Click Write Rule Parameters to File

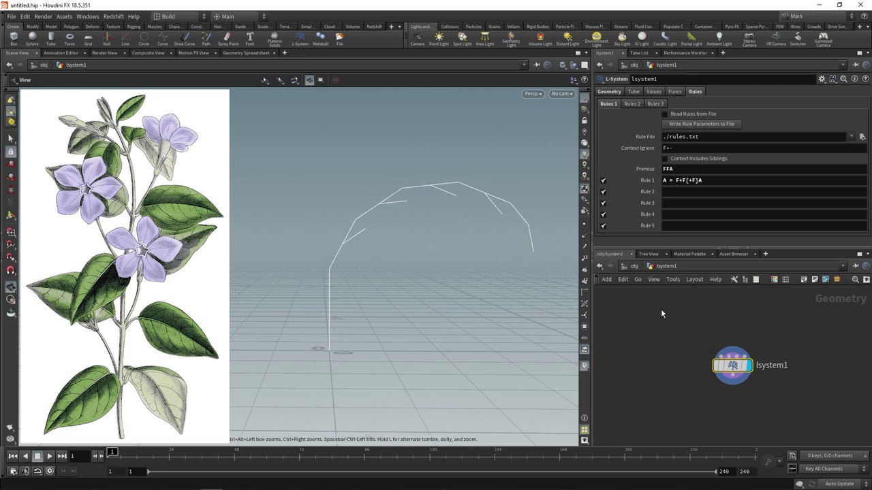click(702, 125)
